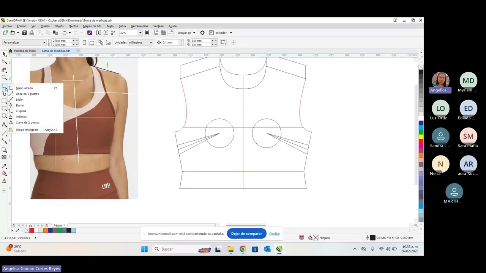Viewport: 486px width, 273px height.
Task: Pick yellow swatch in right palette
Action: [x=421, y=136]
